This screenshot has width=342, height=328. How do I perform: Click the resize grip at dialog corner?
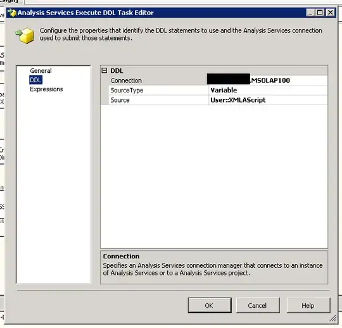(333, 319)
